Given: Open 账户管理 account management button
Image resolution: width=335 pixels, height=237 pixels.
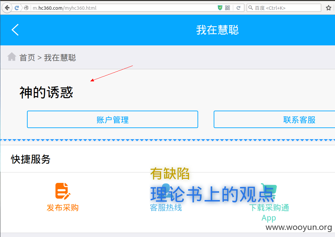Looking at the screenshot, I should point(112,119).
